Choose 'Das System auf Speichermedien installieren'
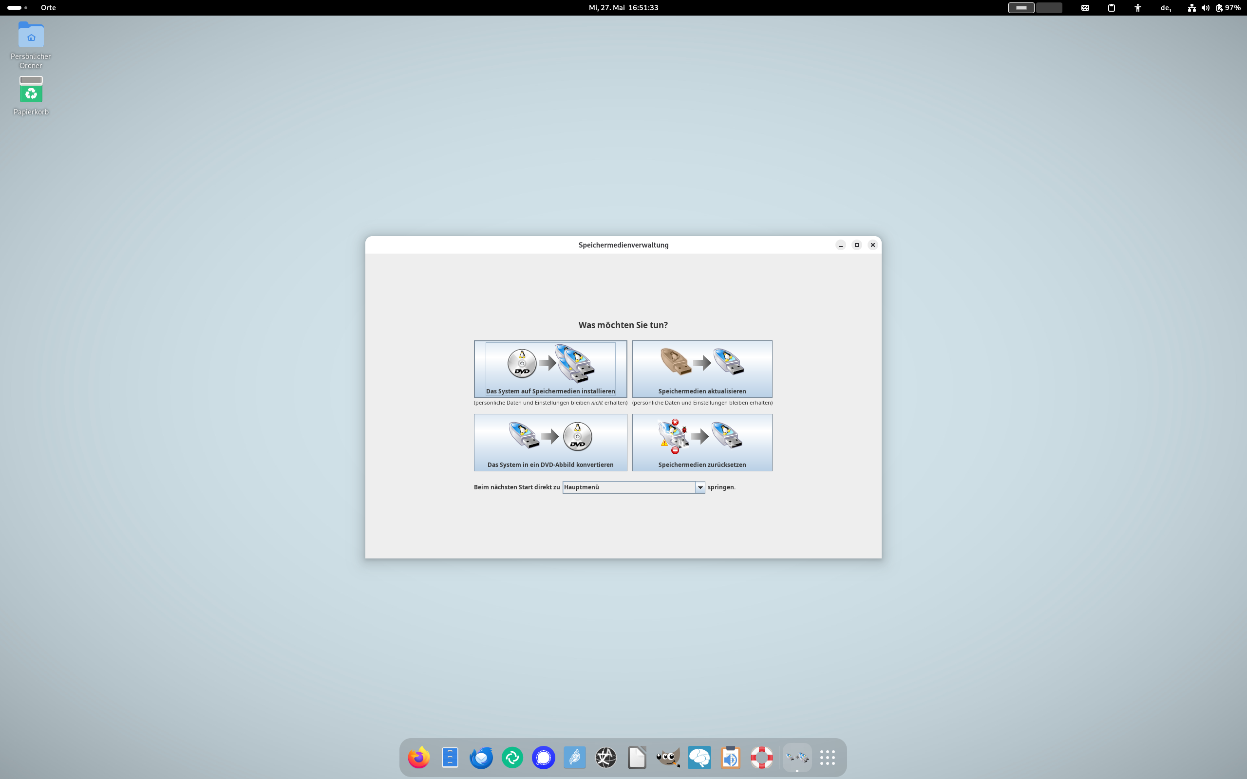 coord(550,369)
